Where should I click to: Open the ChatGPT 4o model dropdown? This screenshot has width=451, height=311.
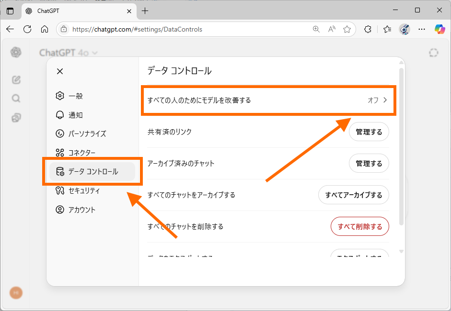coord(69,53)
